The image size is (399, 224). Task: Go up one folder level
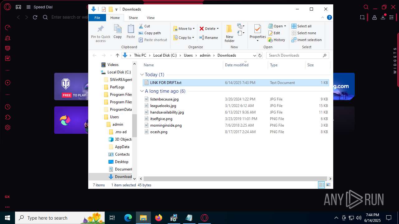(x=117, y=55)
